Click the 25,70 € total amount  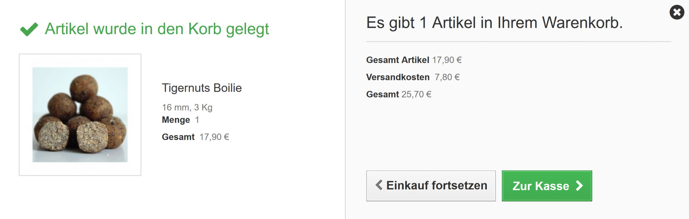click(x=416, y=94)
